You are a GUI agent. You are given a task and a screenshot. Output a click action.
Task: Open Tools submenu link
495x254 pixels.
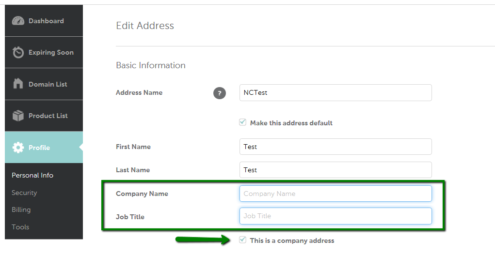[20, 227]
